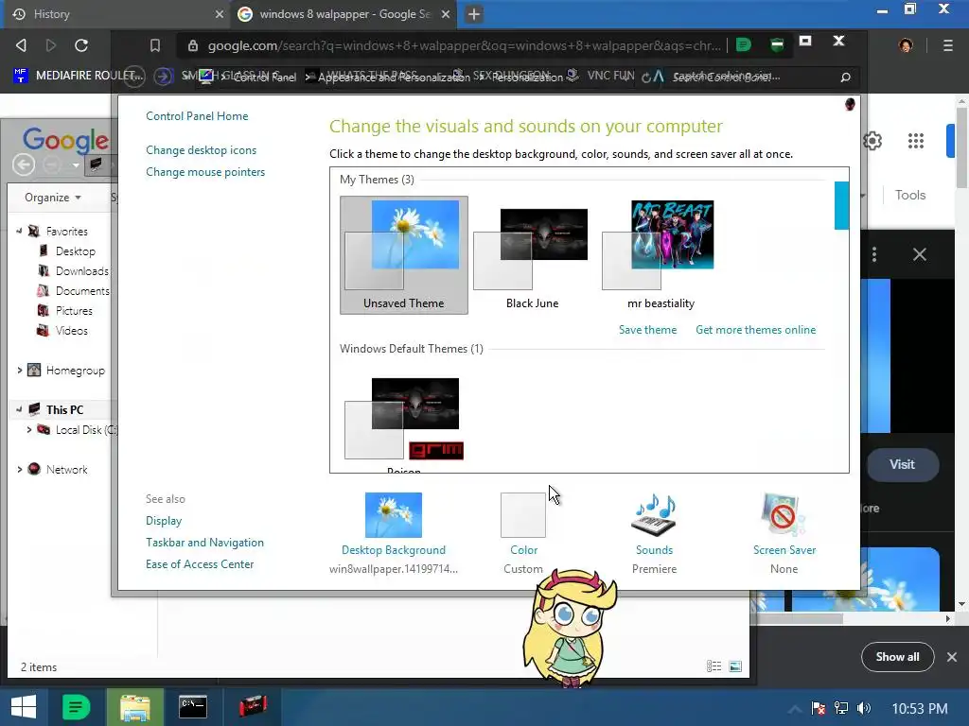Screen dimensions: 969x726
Task: Click Control Panel in the breadcrumb
Action: [265, 78]
